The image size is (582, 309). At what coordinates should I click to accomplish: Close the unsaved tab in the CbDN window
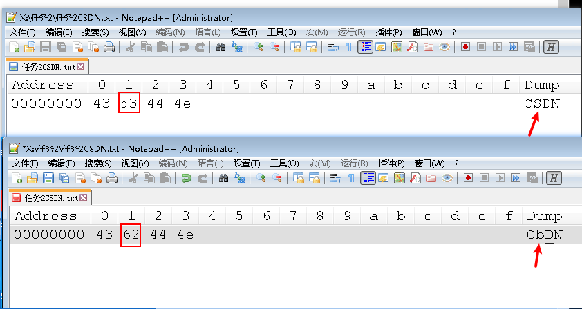83,198
